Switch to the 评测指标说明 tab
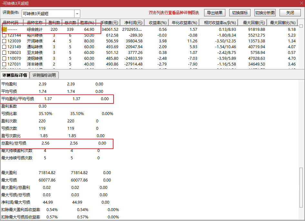 pos(44,75)
